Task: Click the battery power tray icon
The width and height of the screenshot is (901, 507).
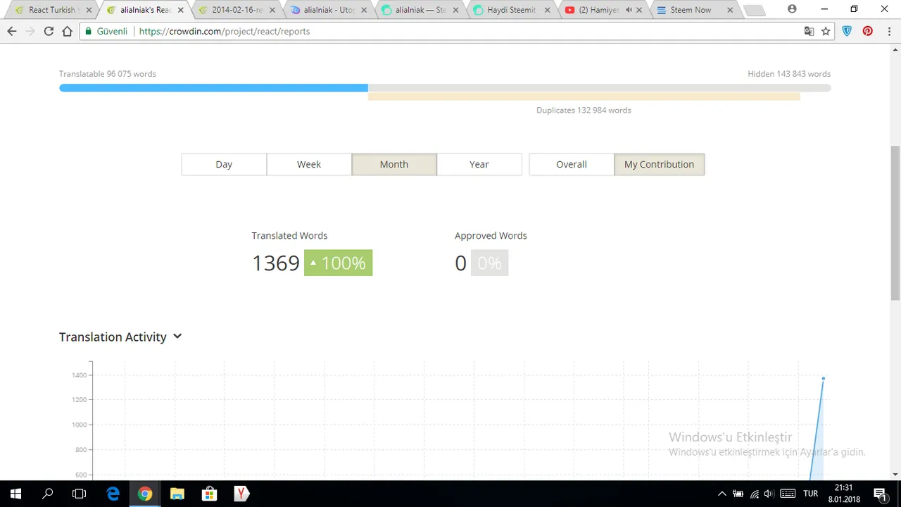Action: click(x=738, y=494)
